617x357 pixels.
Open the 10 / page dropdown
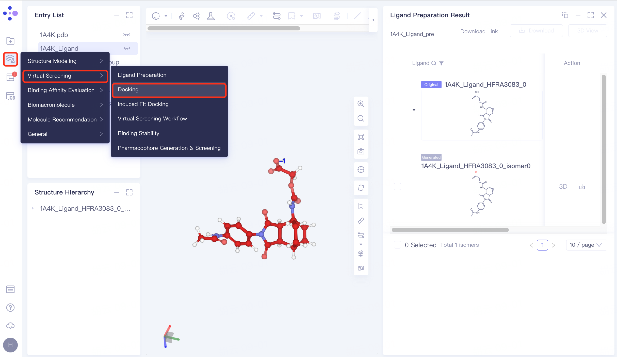tap(586, 245)
